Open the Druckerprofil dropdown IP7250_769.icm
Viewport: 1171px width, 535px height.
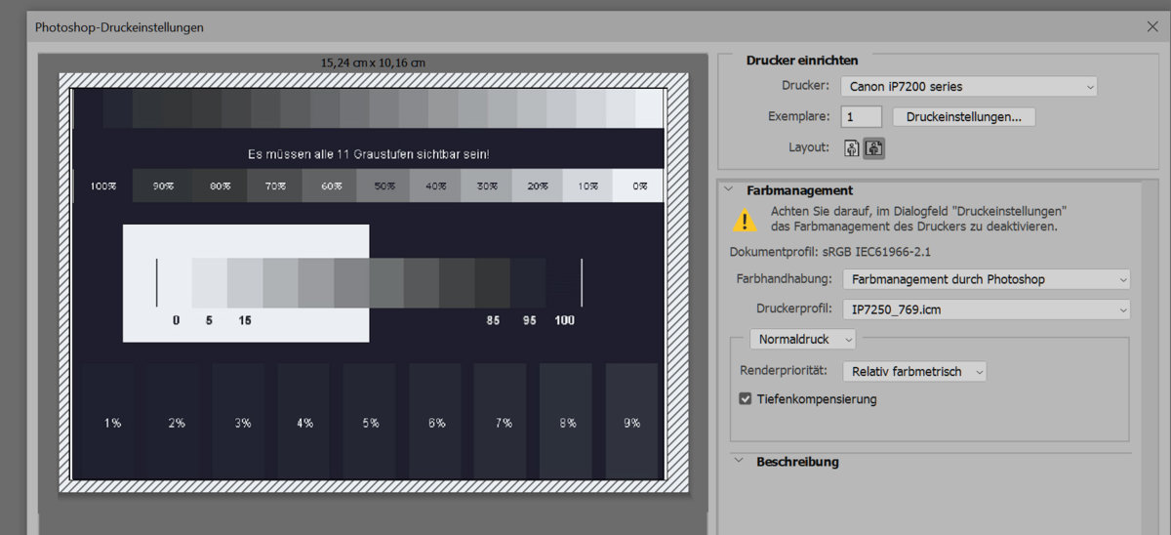coord(986,309)
